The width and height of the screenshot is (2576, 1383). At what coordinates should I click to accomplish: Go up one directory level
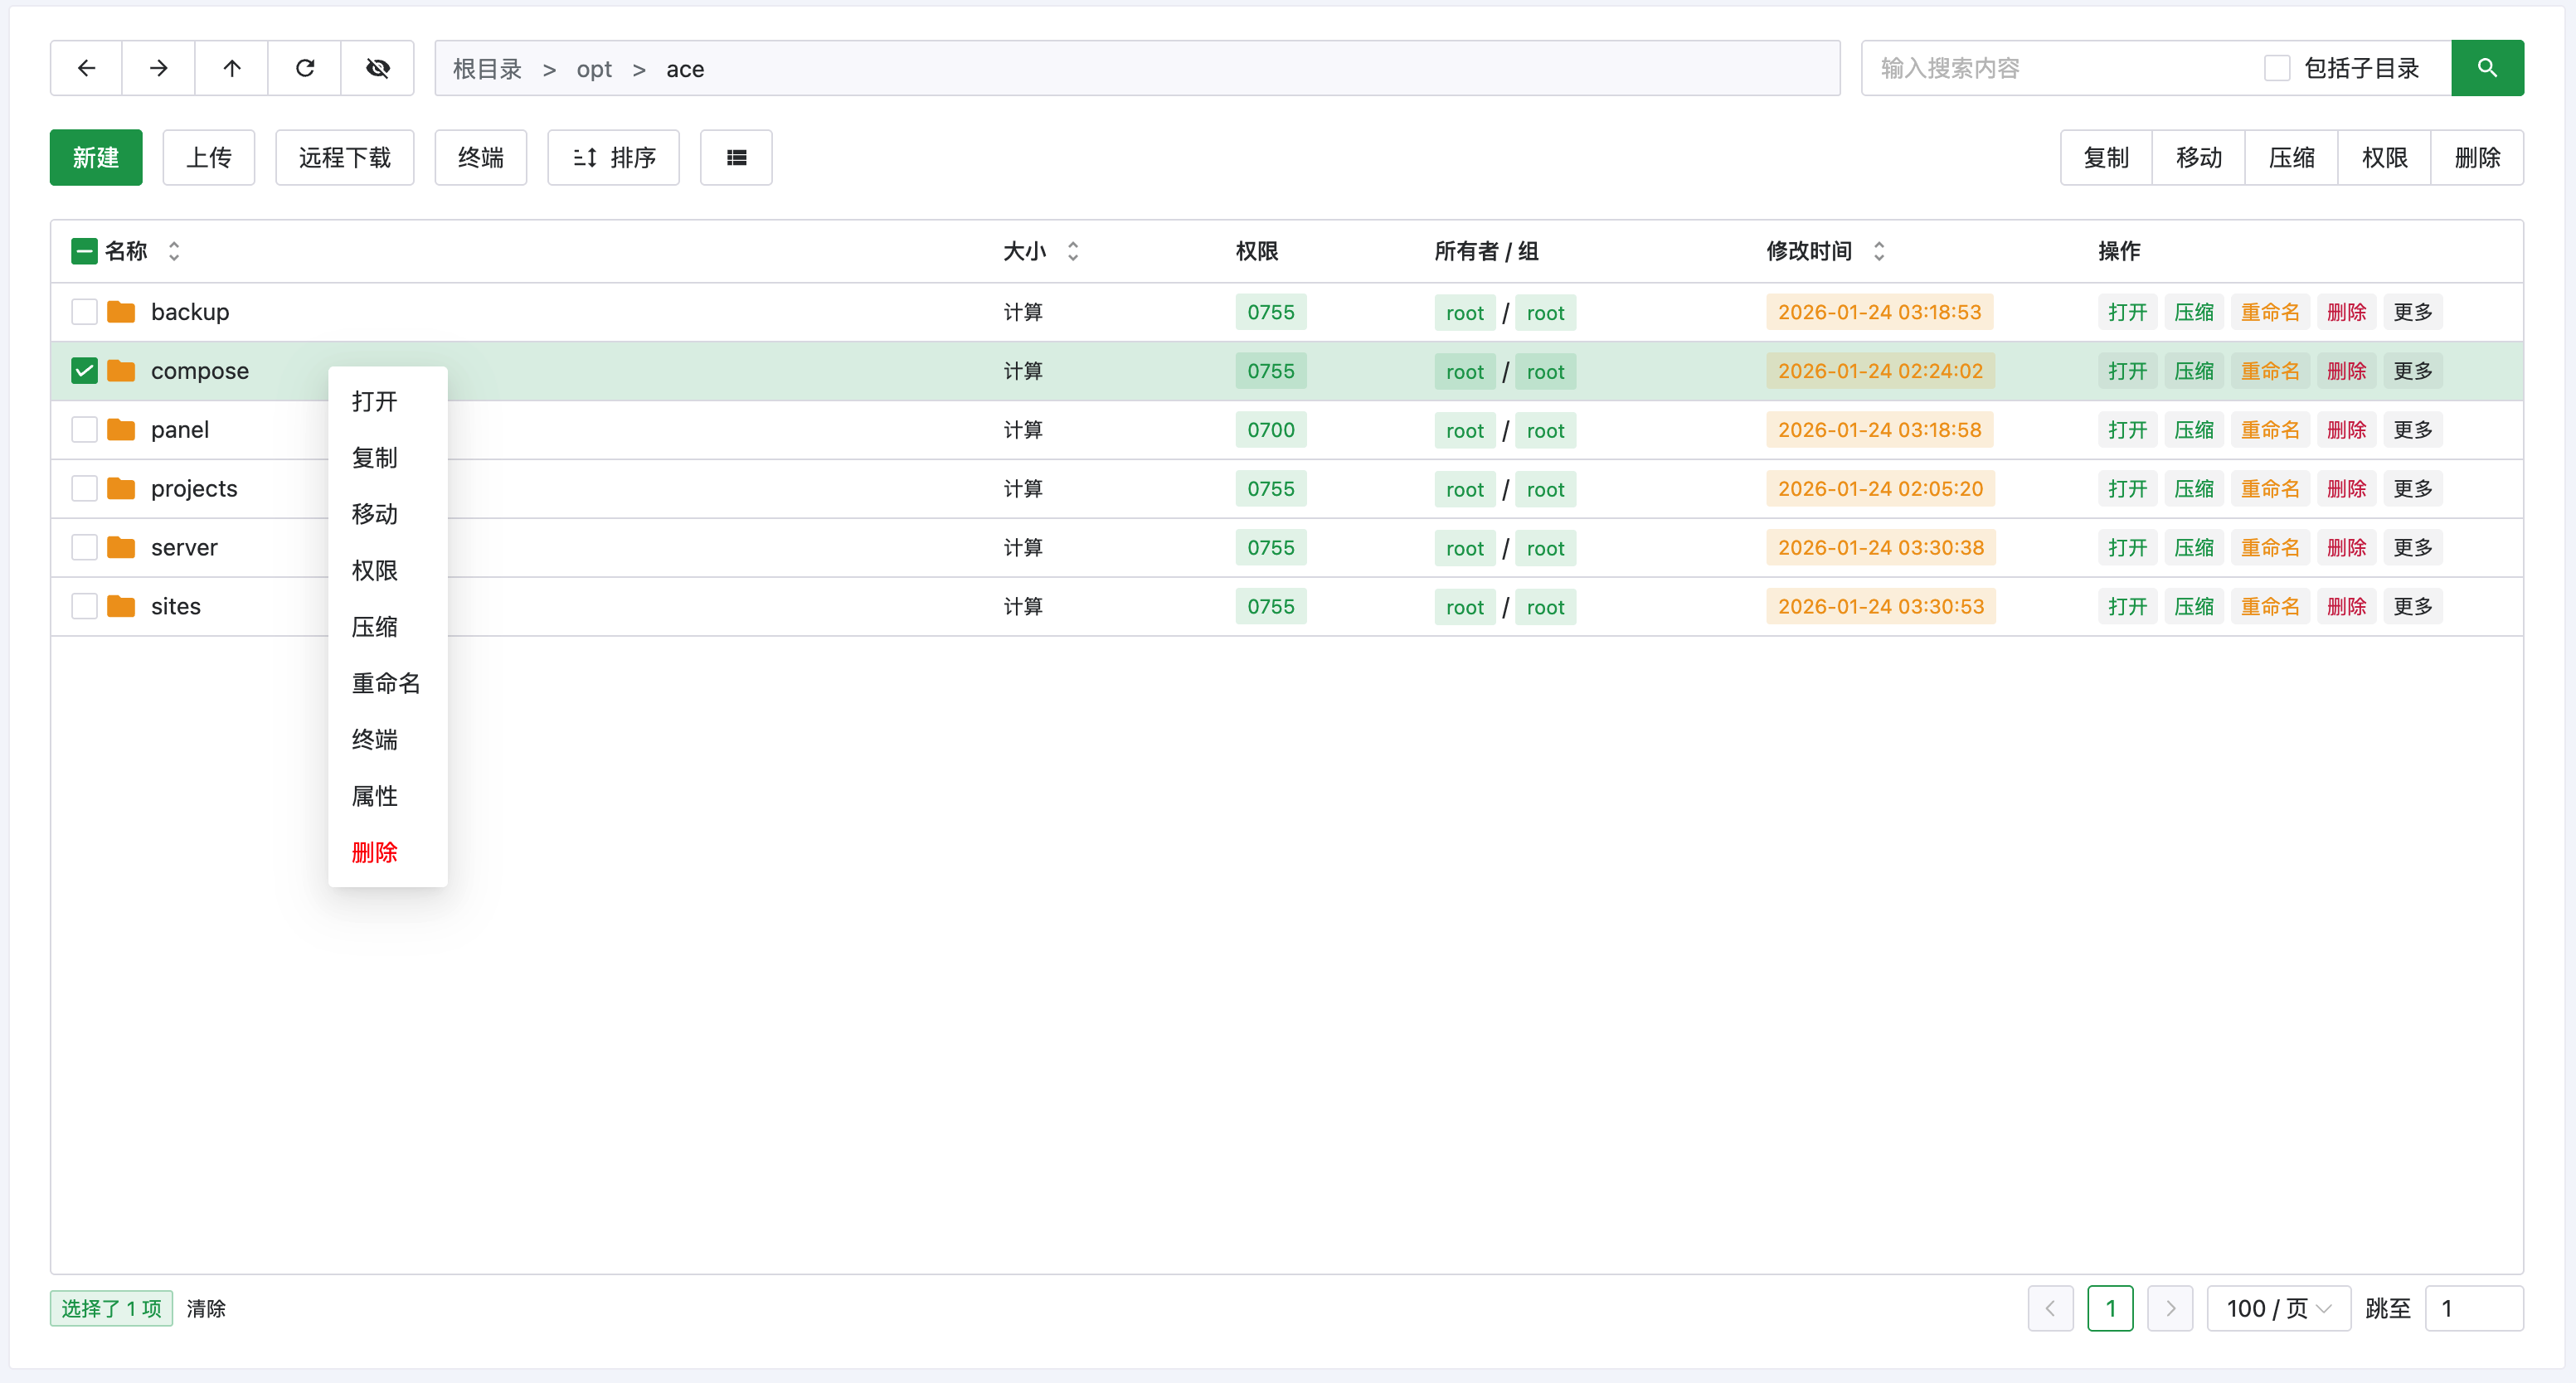231,68
